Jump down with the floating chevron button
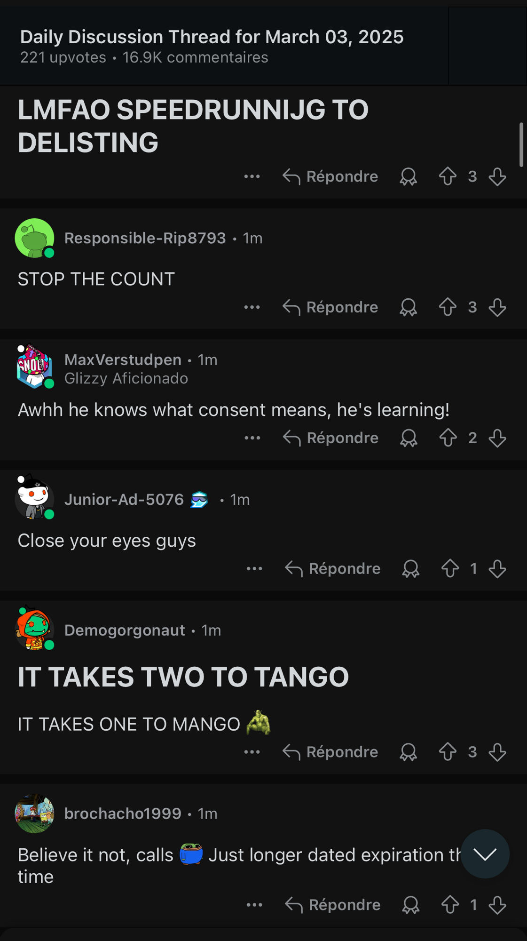The image size is (527, 941). click(485, 854)
